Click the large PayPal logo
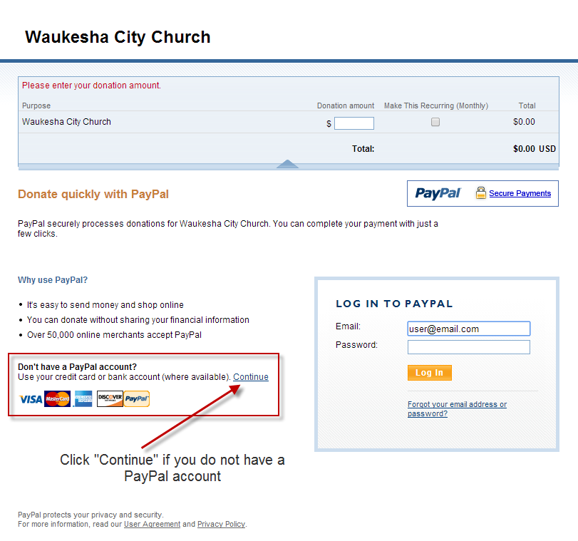578x541 pixels. pyautogui.click(x=438, y=193)
